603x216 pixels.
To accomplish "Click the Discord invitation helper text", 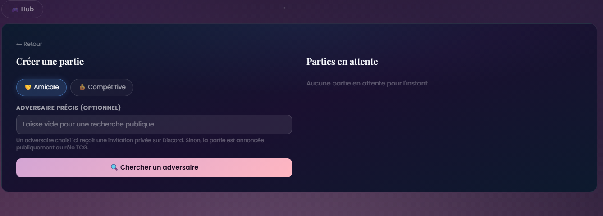I will coord(140,144).
